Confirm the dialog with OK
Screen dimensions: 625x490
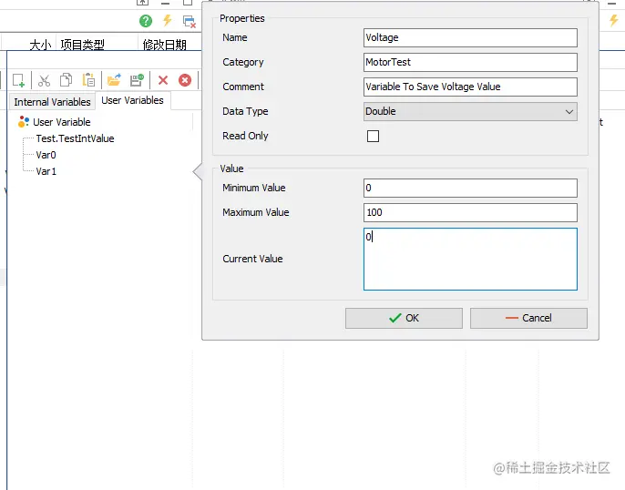tap(404, 318)
